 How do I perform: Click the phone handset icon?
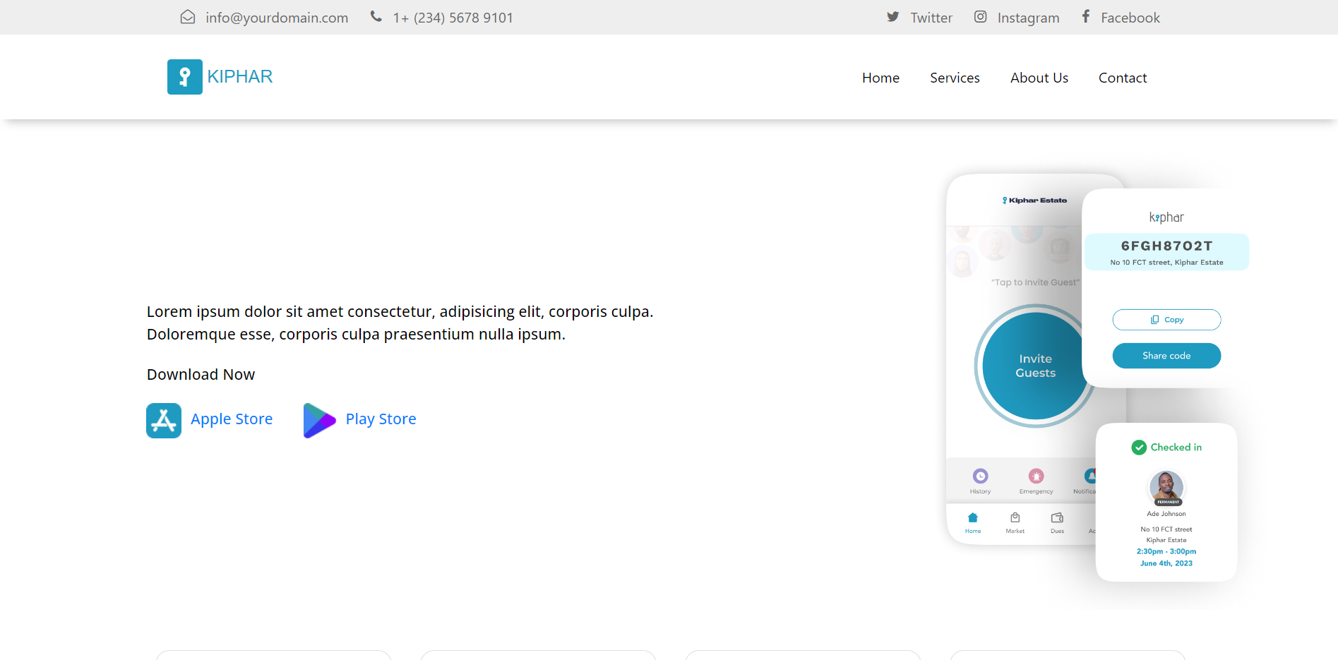376,16
